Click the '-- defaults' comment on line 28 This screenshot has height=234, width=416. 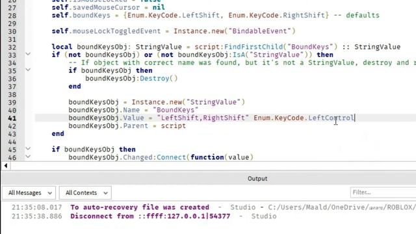point(356,15)
